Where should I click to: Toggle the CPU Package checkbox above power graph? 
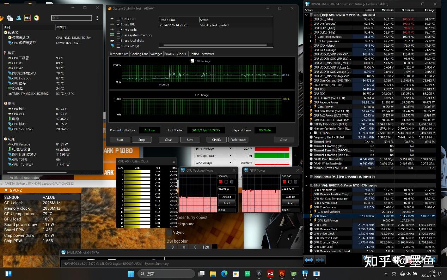192,61
